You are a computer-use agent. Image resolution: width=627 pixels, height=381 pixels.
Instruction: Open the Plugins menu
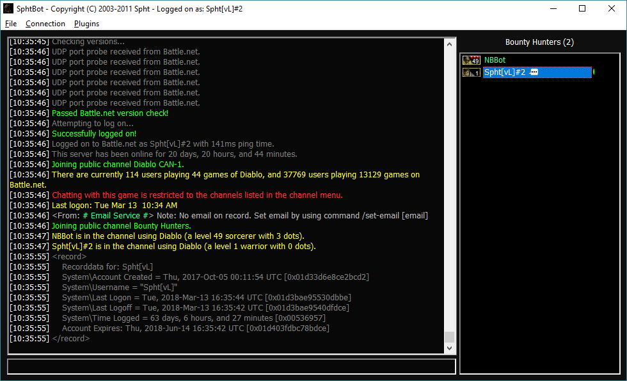click(86, 24)
